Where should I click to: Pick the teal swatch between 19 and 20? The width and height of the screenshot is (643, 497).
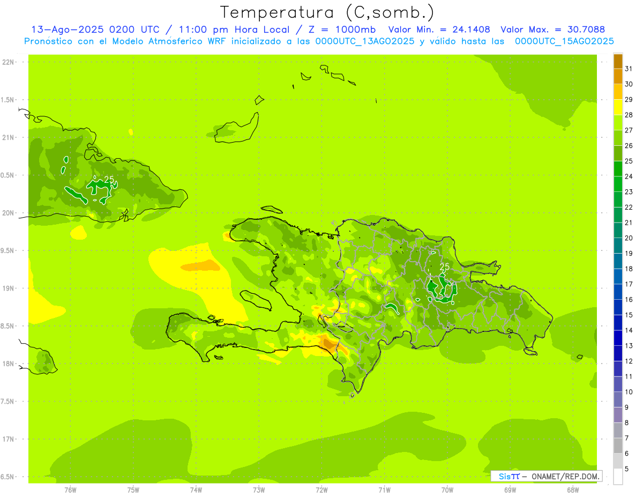(x=618, y=246)
